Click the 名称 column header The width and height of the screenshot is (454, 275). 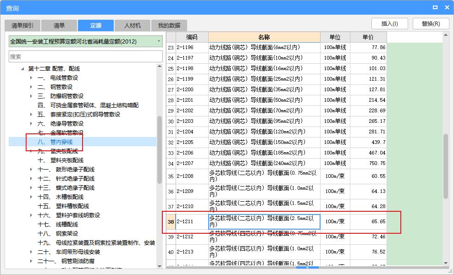(x=264, y=37)
